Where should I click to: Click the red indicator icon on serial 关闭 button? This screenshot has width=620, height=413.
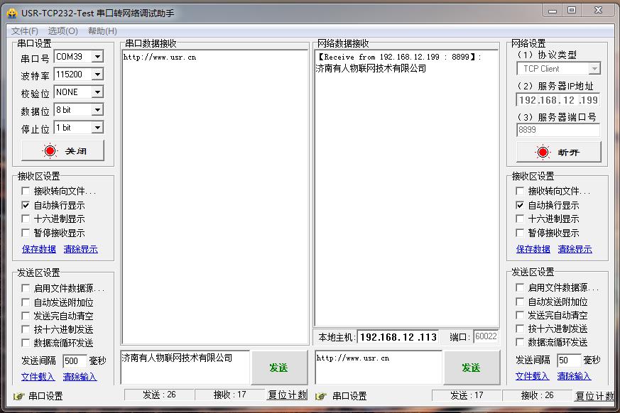point(50,151)
